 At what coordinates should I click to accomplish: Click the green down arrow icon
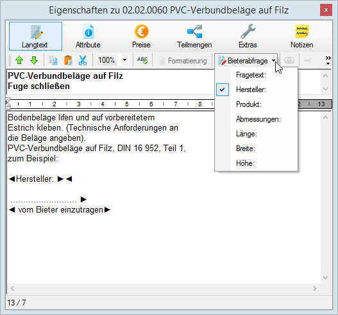click(34, 60)
